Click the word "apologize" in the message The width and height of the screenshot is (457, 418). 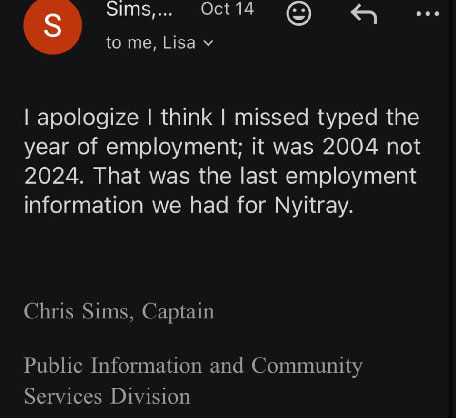click(88, 118)
